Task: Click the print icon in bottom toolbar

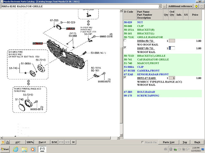Action: tap(8, 142)
